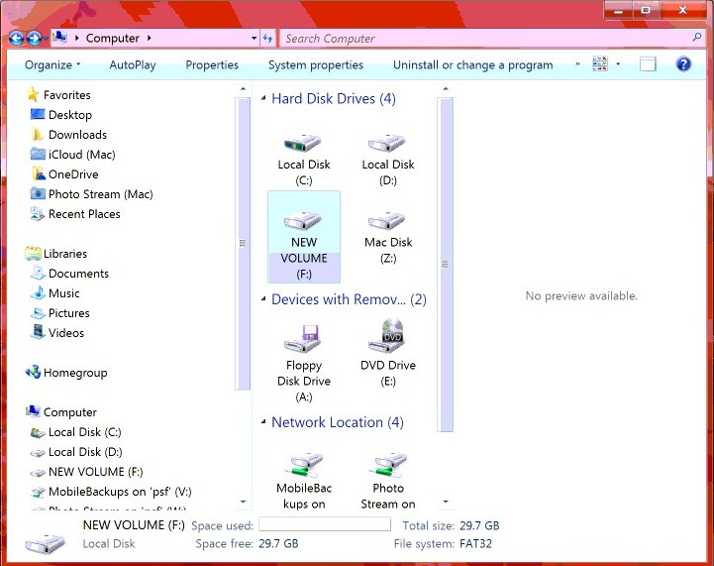The height and width of the screenshot is (566, 714).
Task: Click the drive icon in details pane
Action: click(45, 542)
